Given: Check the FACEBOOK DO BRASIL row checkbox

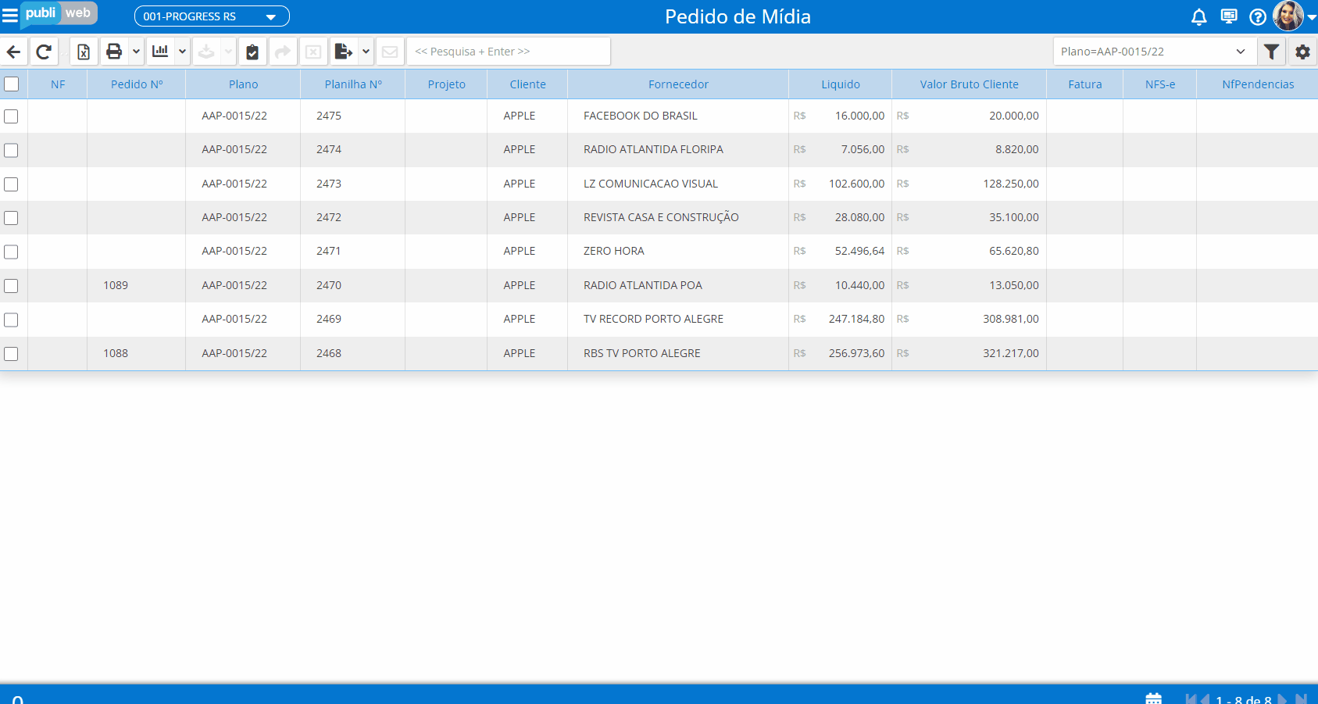Looking at the screenshot, I should point(11,116).
